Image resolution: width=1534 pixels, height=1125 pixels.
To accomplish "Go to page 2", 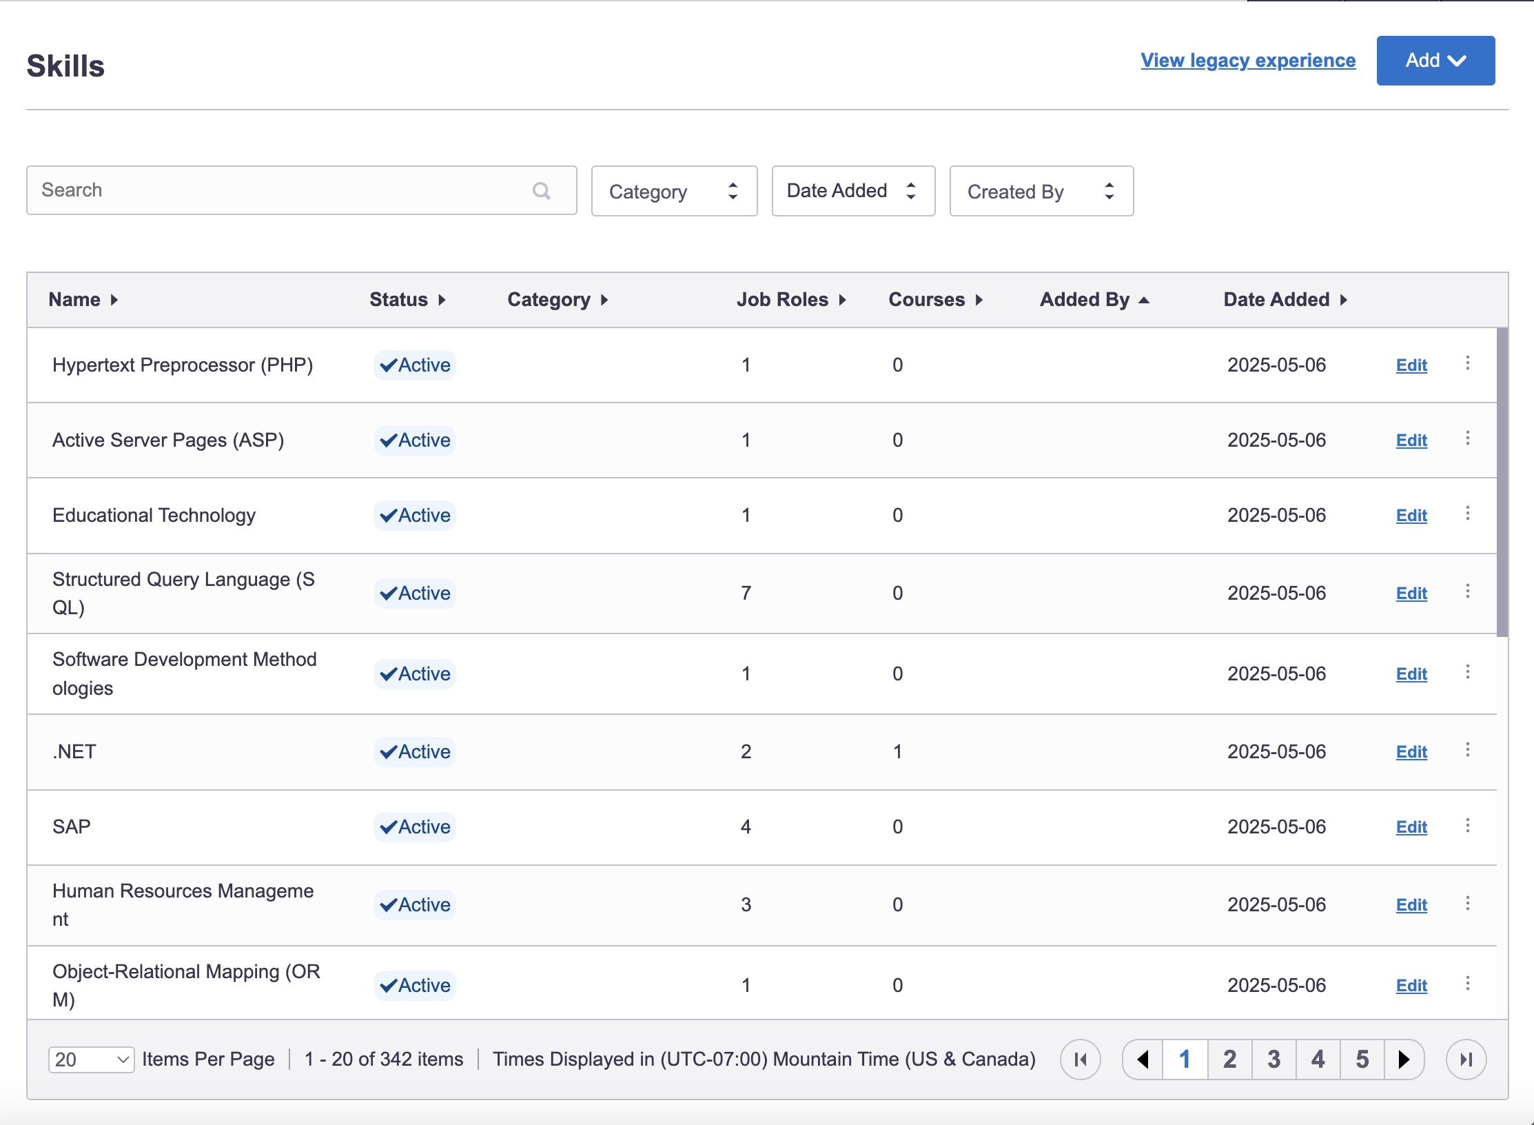I will 1230,1060.
